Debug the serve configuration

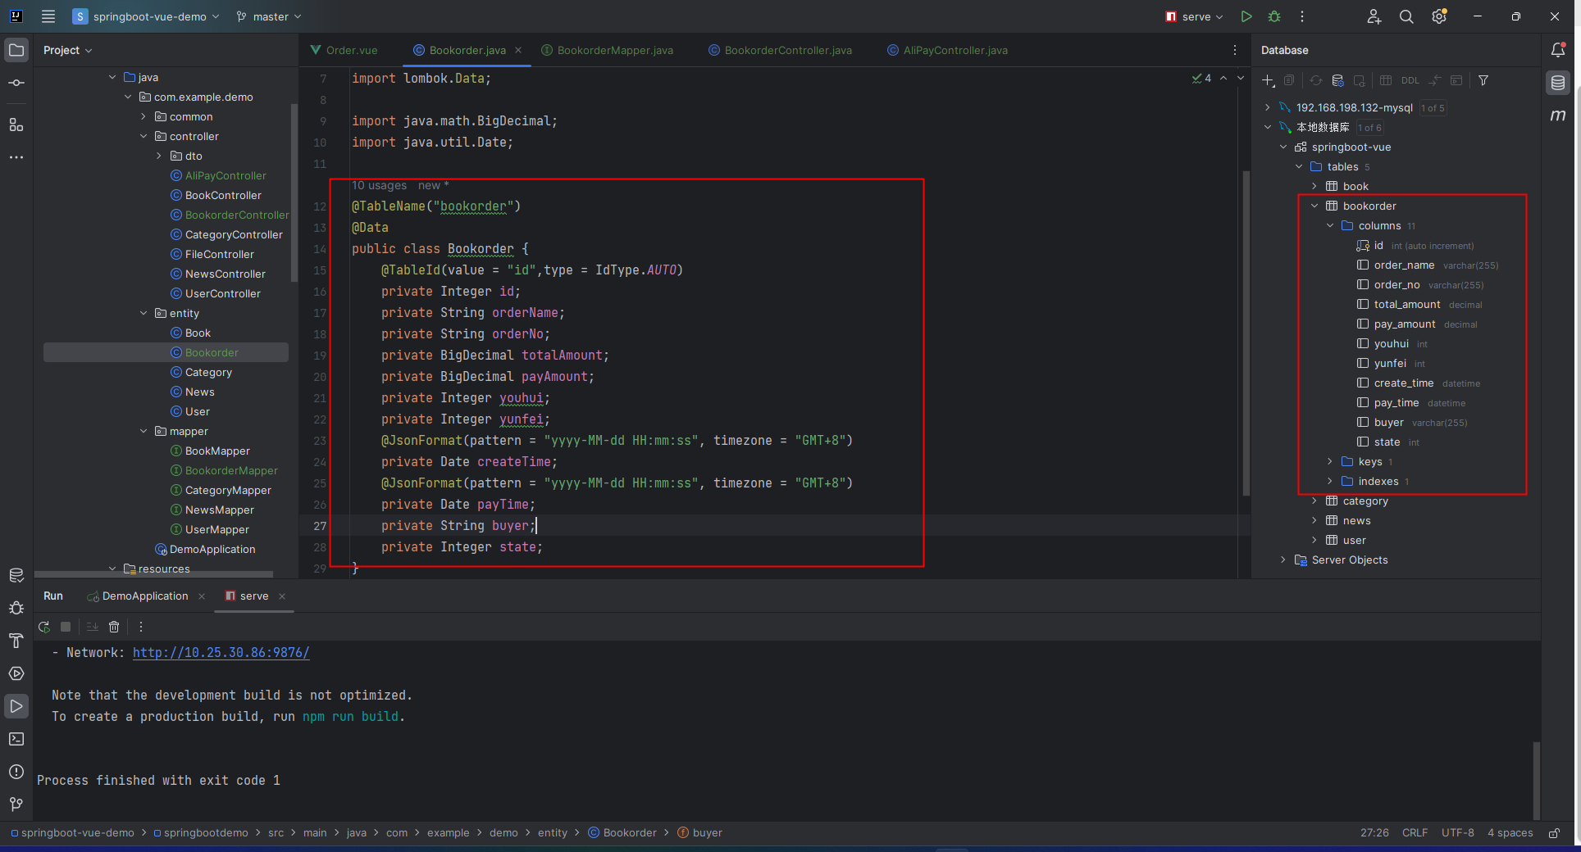[x=1274, y=16]
